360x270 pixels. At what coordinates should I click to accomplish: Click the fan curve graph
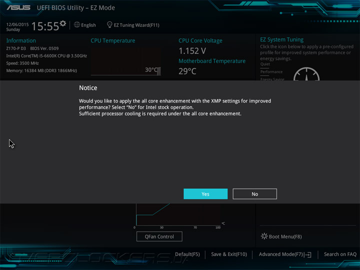pyautogui.click(x=178, y=214)
